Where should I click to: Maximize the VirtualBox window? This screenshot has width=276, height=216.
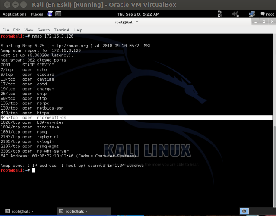23,5
